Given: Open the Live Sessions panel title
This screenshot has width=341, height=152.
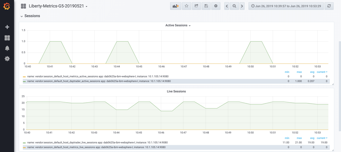Looking at the screenshot, I should click(176, 91).
